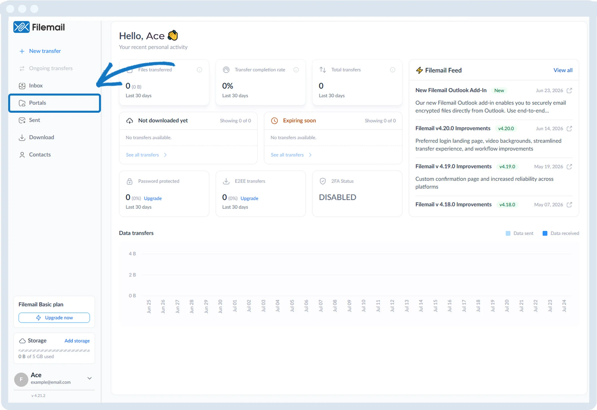The width and height of the screenshot is (597, 410).
Task: Click the 0 B of 5 GB used text
Action: [36, 356]
